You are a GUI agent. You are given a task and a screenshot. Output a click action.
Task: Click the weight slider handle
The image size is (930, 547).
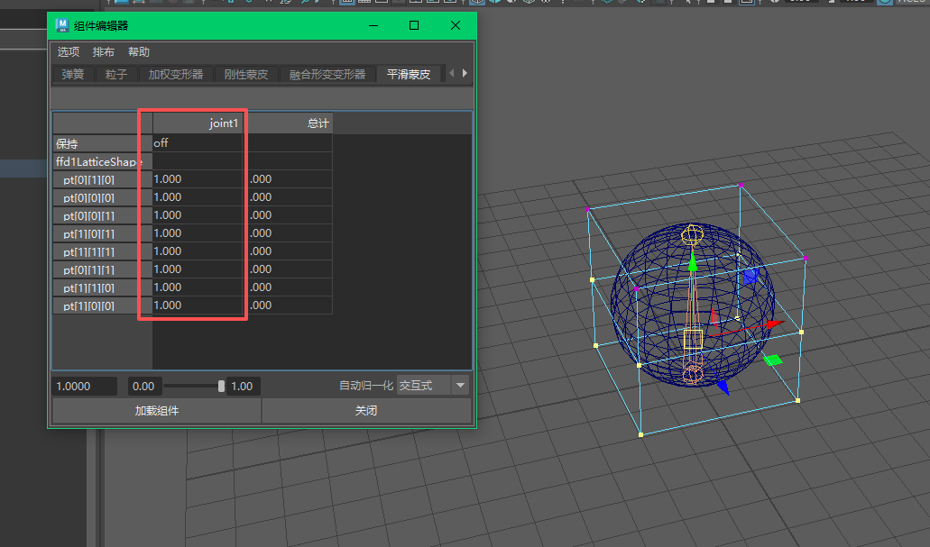221,387
